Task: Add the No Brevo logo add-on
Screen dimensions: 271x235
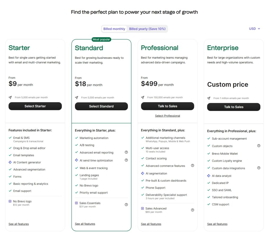Action: 10,201
